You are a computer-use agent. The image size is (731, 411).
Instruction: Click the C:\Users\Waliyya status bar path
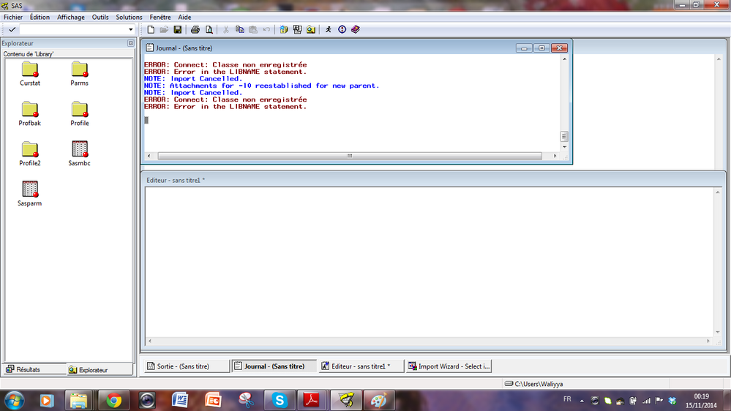click(539, 384)
